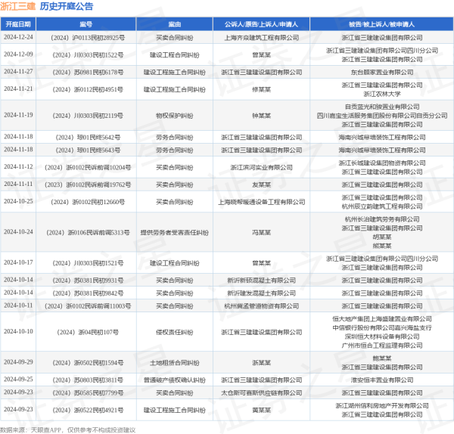Image resolution: width=454 pixels, height=434 pixels.
Task: Select case number 琼01民终5642号
Action: tap(88, 137)
